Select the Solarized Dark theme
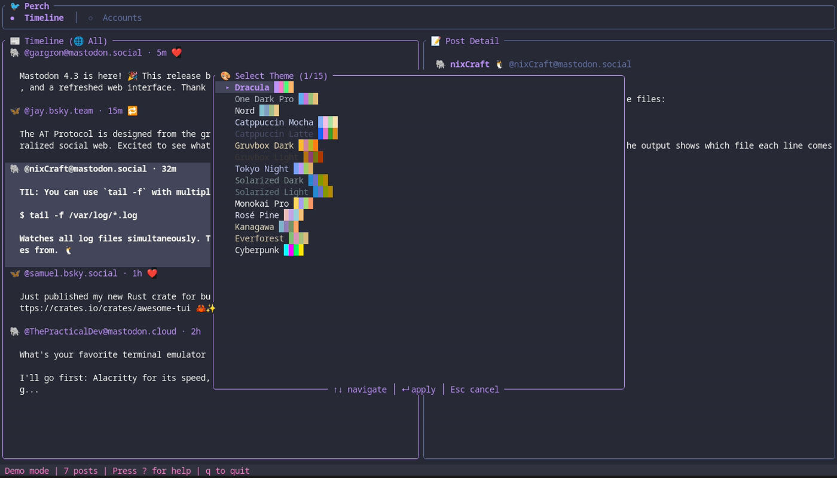The image size is (837, 478). click(x=269, y=180)
